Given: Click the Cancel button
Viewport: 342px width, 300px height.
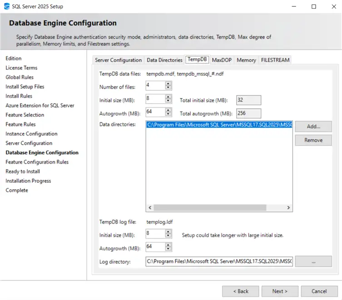Looking at the screenshot, I should [319, 291].
